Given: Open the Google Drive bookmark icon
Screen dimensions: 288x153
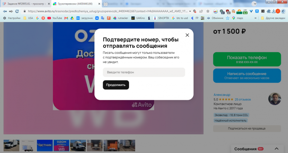Looking at the screenshot, I should click(72, 18).
